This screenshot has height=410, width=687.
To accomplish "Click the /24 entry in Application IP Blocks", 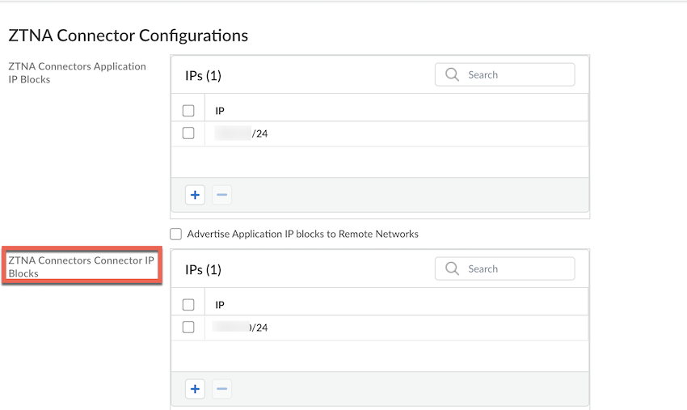I will 242,133.
